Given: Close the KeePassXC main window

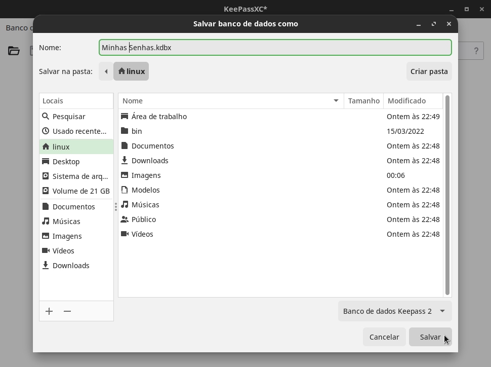Looking at the screenshot, I should [482, 9].
